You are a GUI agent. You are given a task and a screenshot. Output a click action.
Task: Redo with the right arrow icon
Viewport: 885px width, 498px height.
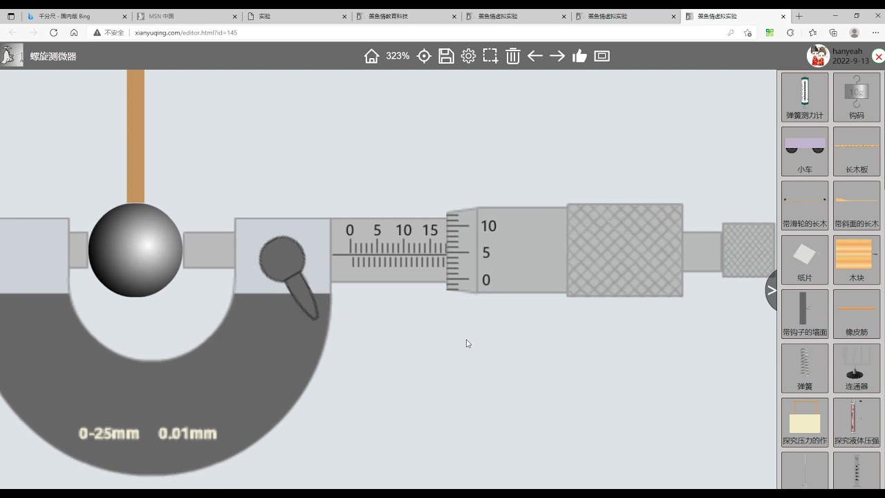[x=557, y=56]
